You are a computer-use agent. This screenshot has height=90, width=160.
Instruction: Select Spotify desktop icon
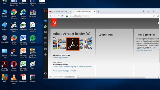(33, 39)
